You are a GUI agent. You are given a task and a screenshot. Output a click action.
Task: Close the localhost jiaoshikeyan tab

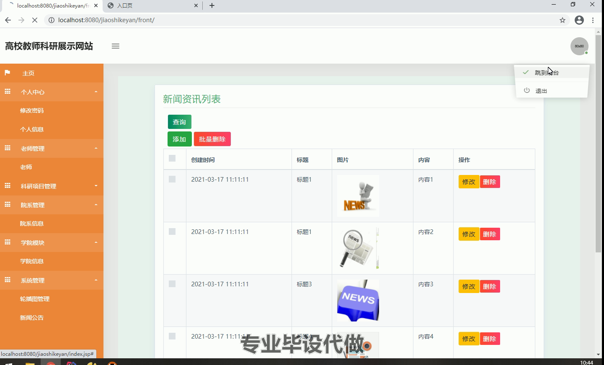coord(96,5)
